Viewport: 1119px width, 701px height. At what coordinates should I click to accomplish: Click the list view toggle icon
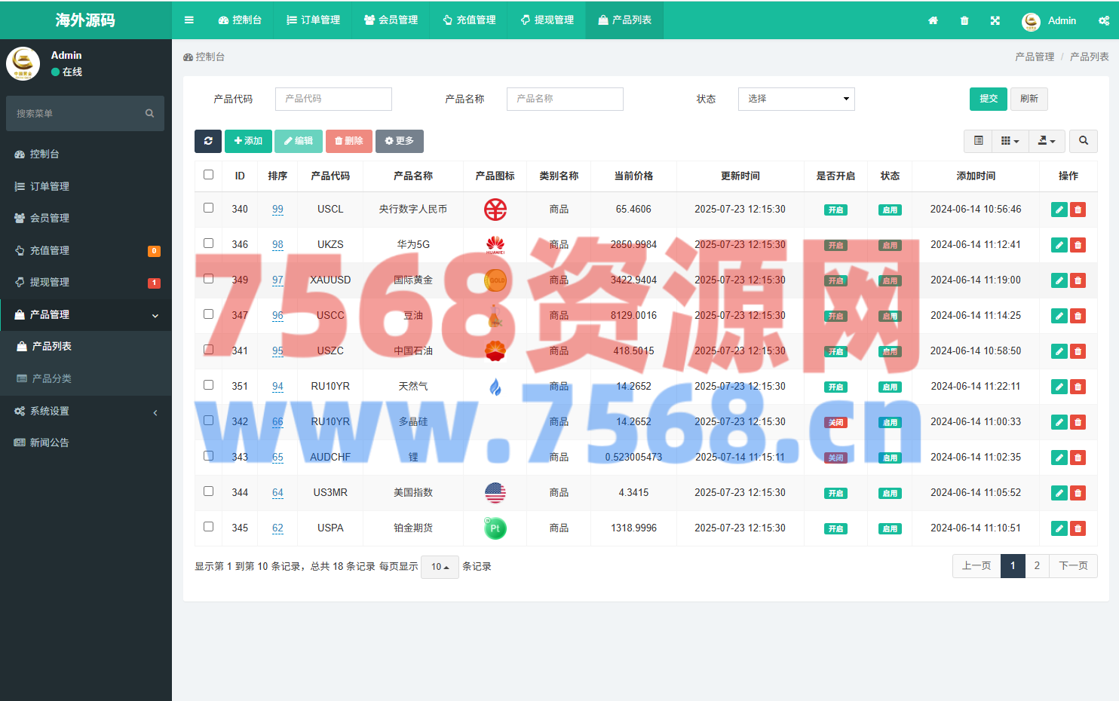(978, 141)
